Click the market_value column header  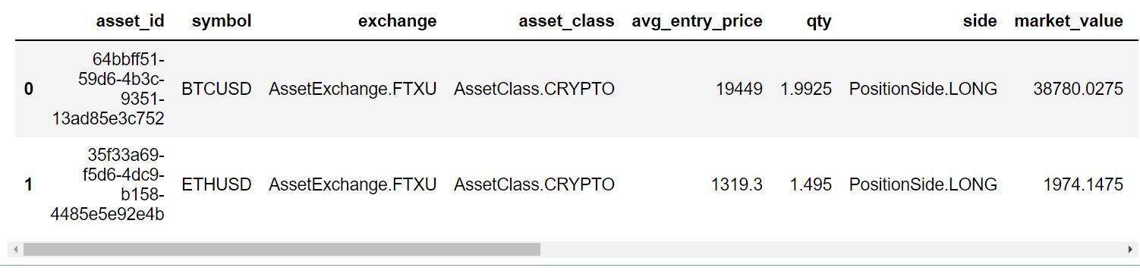coord(1069,21)
